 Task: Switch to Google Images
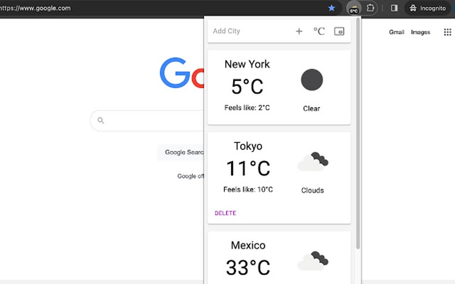(420, 32)
